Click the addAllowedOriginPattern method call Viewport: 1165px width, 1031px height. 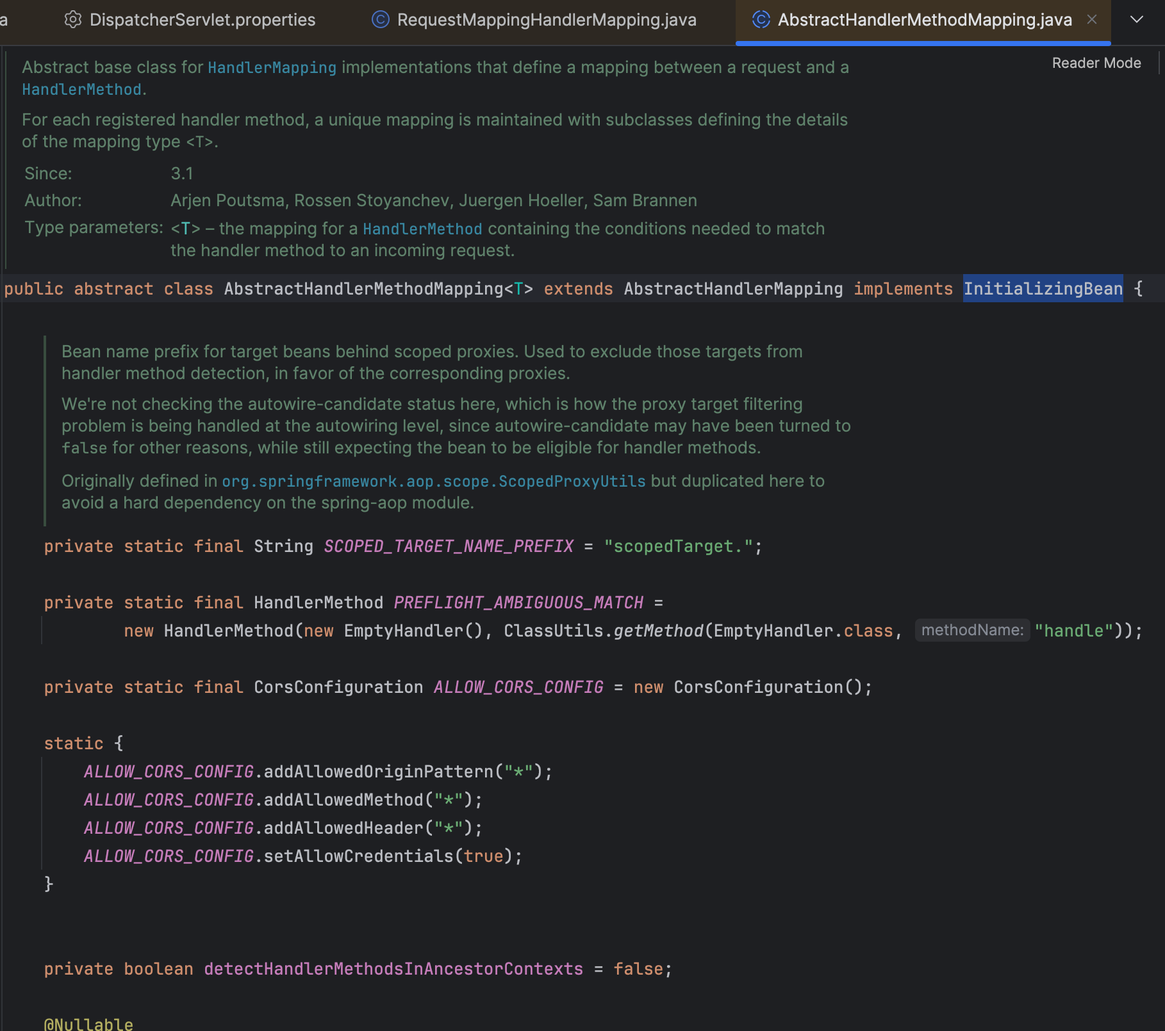pos(379,772)
